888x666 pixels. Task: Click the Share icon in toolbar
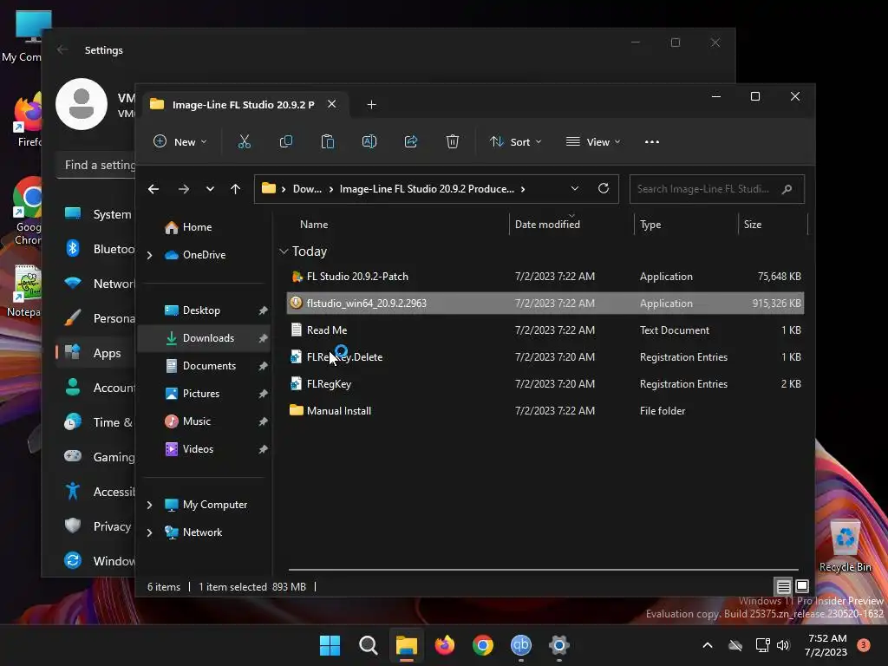click(410, 141)
